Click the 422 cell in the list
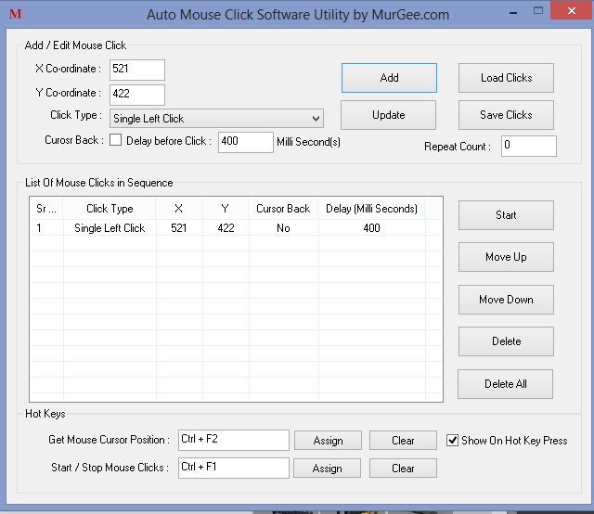 pyautogui.click(x=226, y=228)
